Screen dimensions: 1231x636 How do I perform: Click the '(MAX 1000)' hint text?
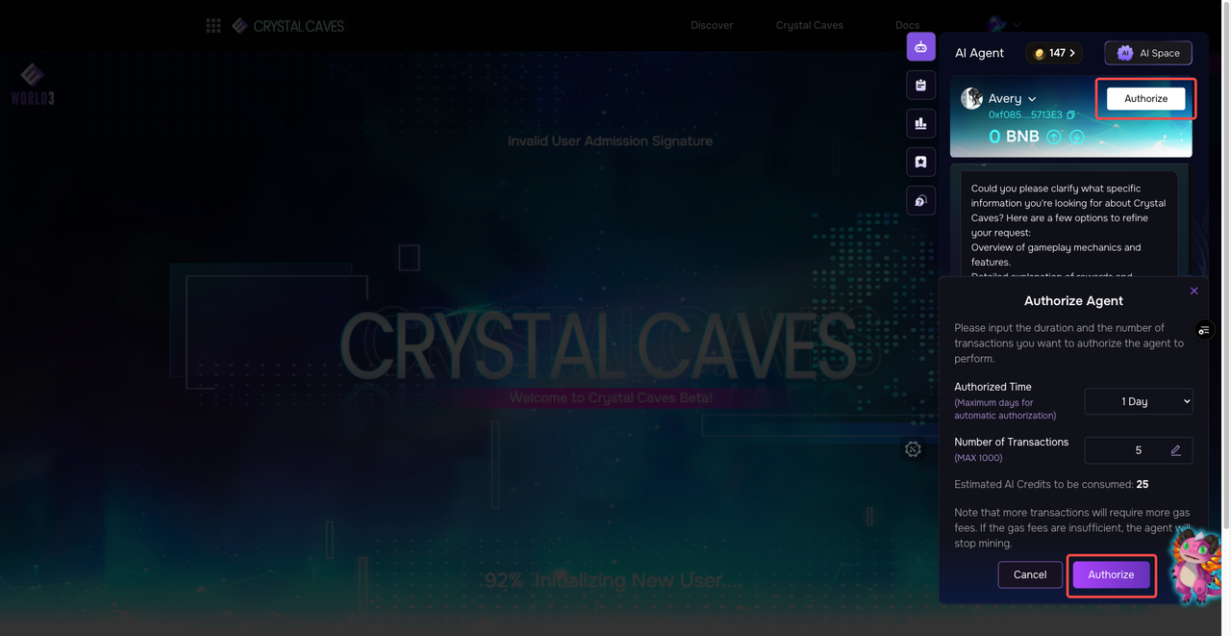coord(978,458)
